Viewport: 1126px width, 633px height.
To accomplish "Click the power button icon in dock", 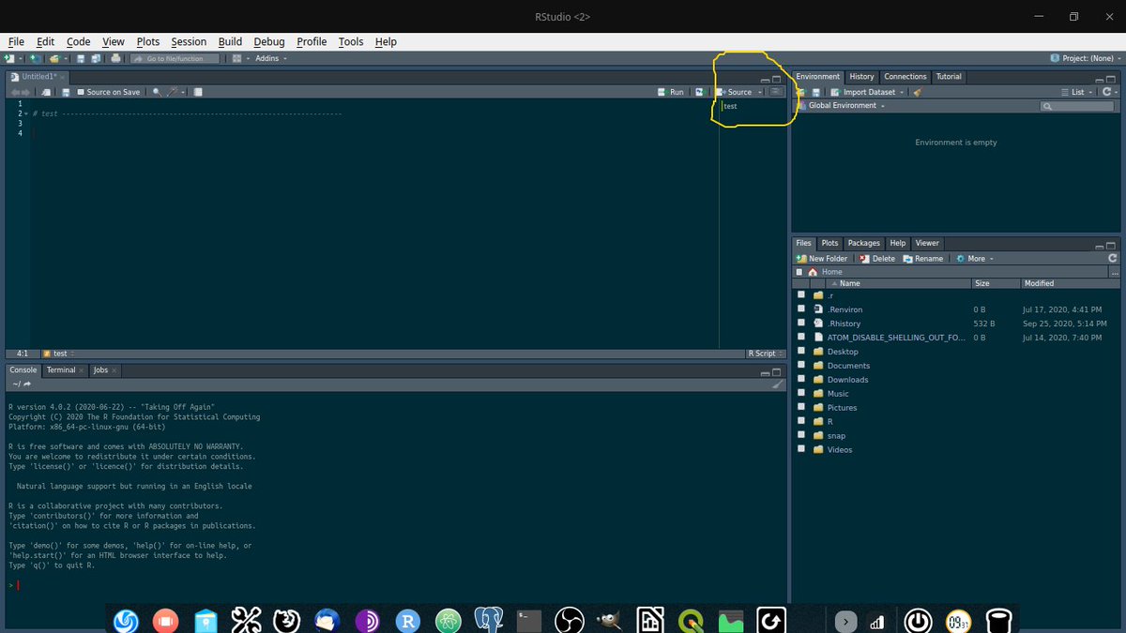I will coord(918,621).
